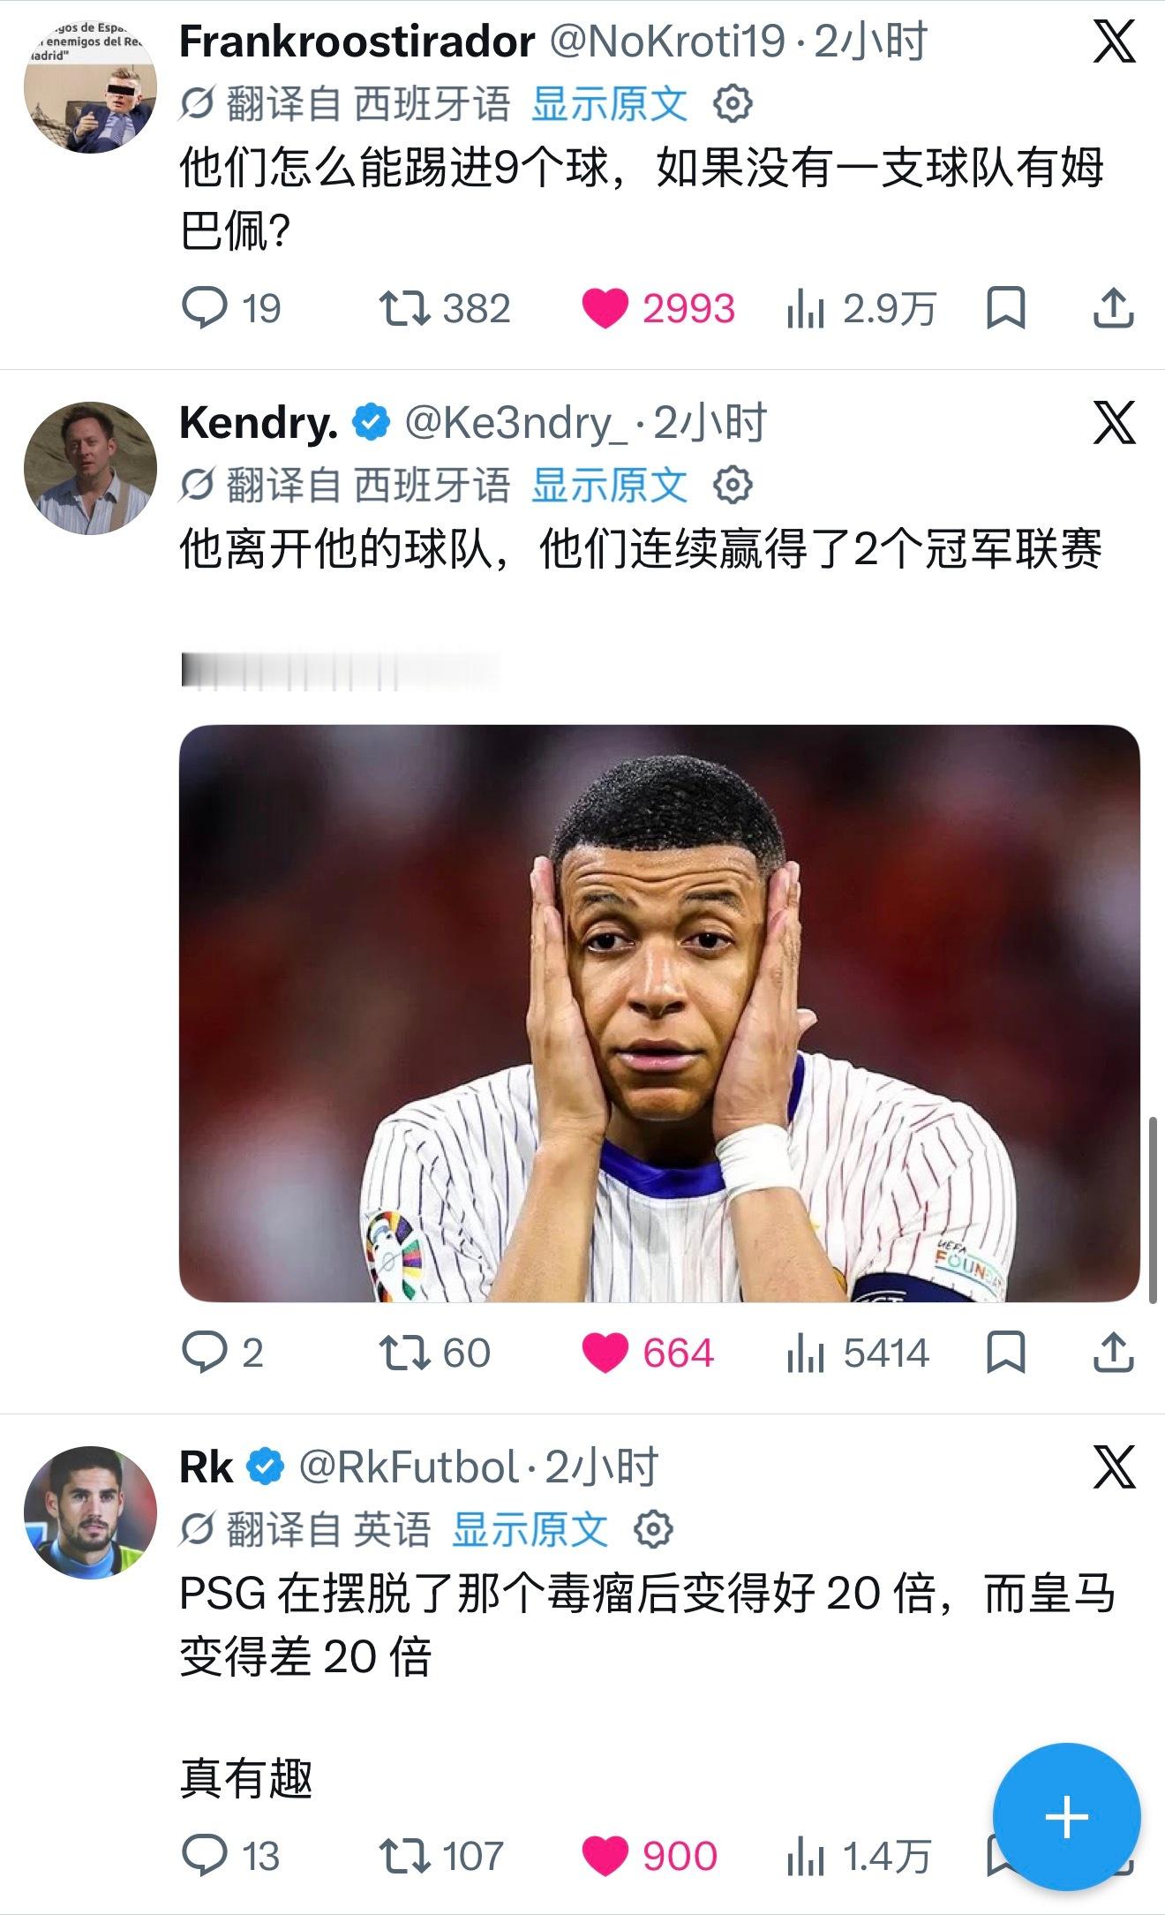
Task: Open replies on Frankroostirador's tweet
Action: coord(231,309)
